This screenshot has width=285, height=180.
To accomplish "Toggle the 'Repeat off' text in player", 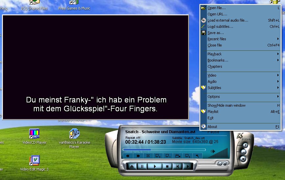I will [x=133, y=138].
